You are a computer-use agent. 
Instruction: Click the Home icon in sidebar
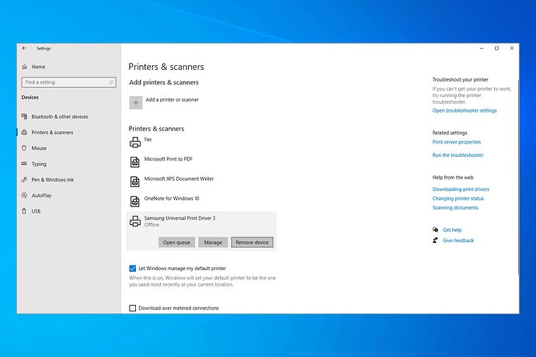pos(25,67)
